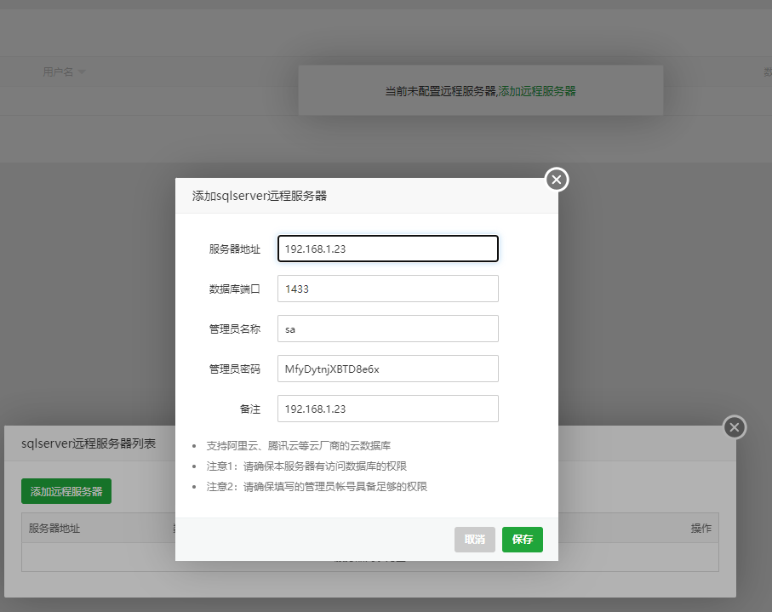Viewport: 772px width, 612px height.
Task: Click the 操作 column header
Action: click(701, 529)
